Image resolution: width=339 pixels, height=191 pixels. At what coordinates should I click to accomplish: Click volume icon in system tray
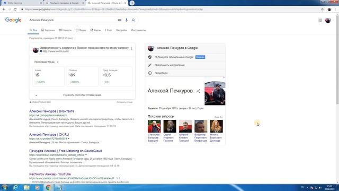[x=320, y=187]
